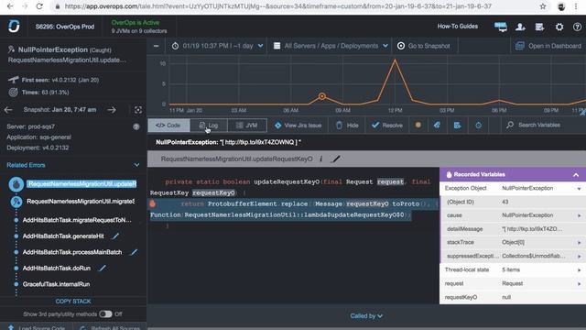
Task: Select RequestNamerlessMigrationUtil.migrateS stack frame
Action: pyautogui.click(x=81, y=202)
